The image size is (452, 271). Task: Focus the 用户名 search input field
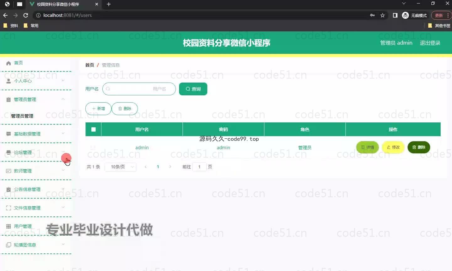coord(139,89)
